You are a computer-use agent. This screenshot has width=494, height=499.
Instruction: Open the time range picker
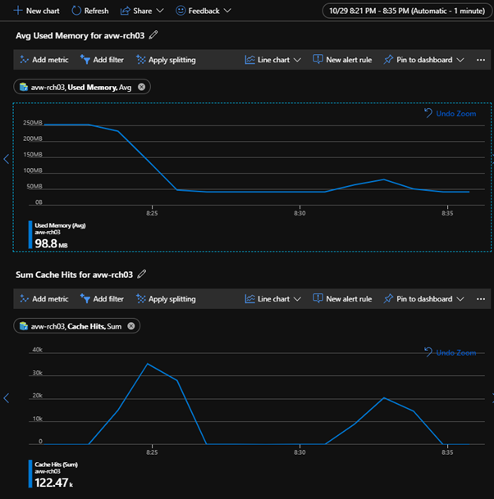[405, 11]
